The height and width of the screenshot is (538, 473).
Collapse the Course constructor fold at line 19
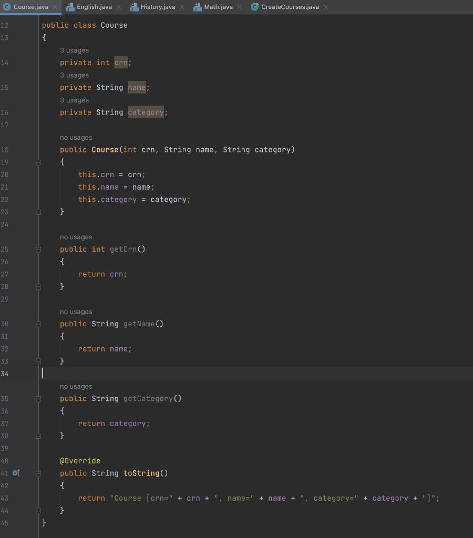coord(38,162)
